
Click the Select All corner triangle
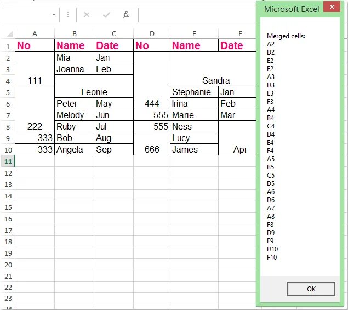tap(10, 34)
